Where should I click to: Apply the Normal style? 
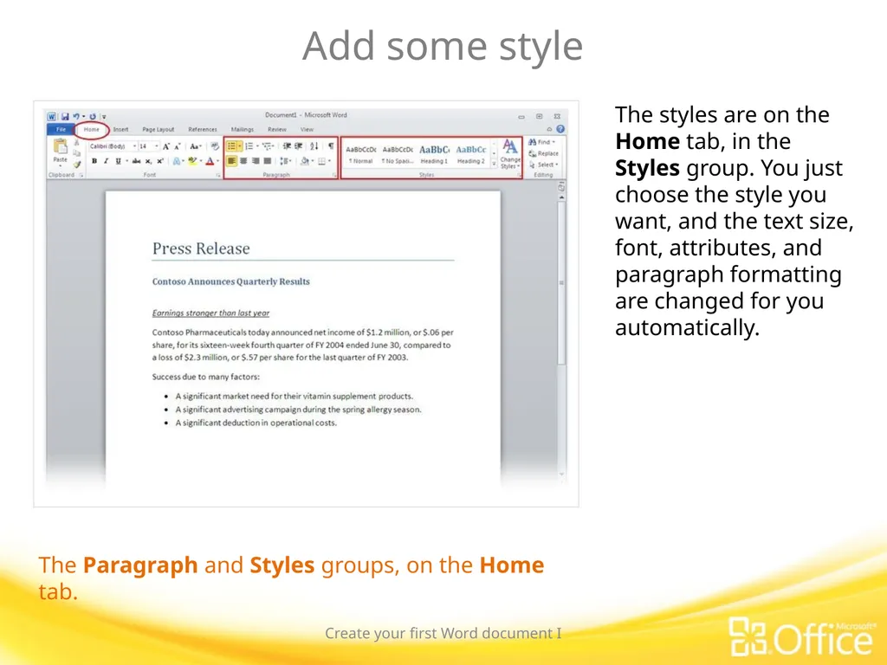[x=361, y=155]
